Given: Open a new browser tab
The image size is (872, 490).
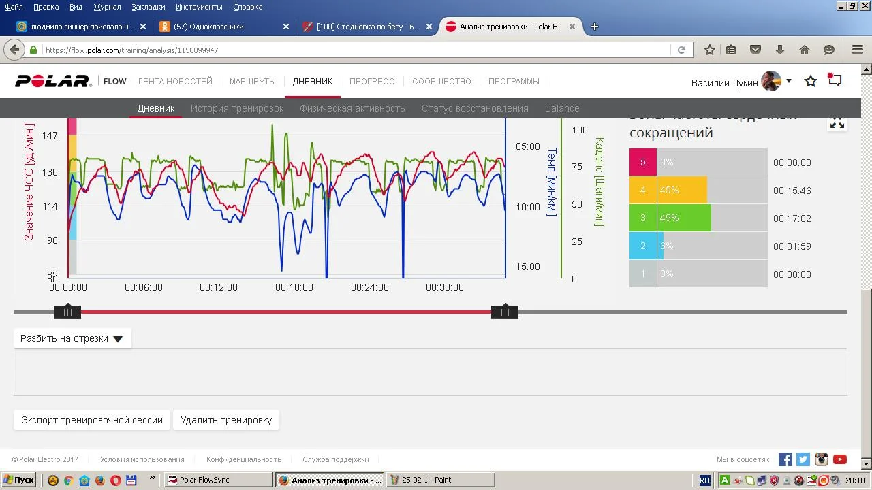Looking at the screenshot, I should 595,27.
